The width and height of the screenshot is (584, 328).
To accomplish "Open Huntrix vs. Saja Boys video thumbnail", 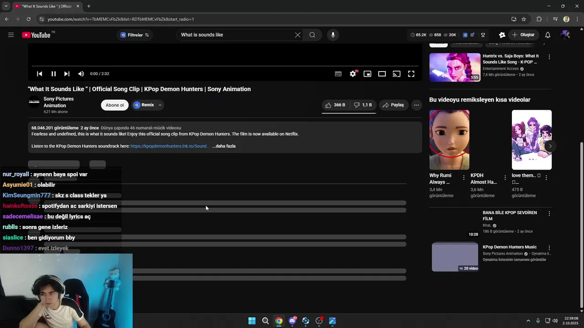I will pyautogui.click(x=455, y=67).
